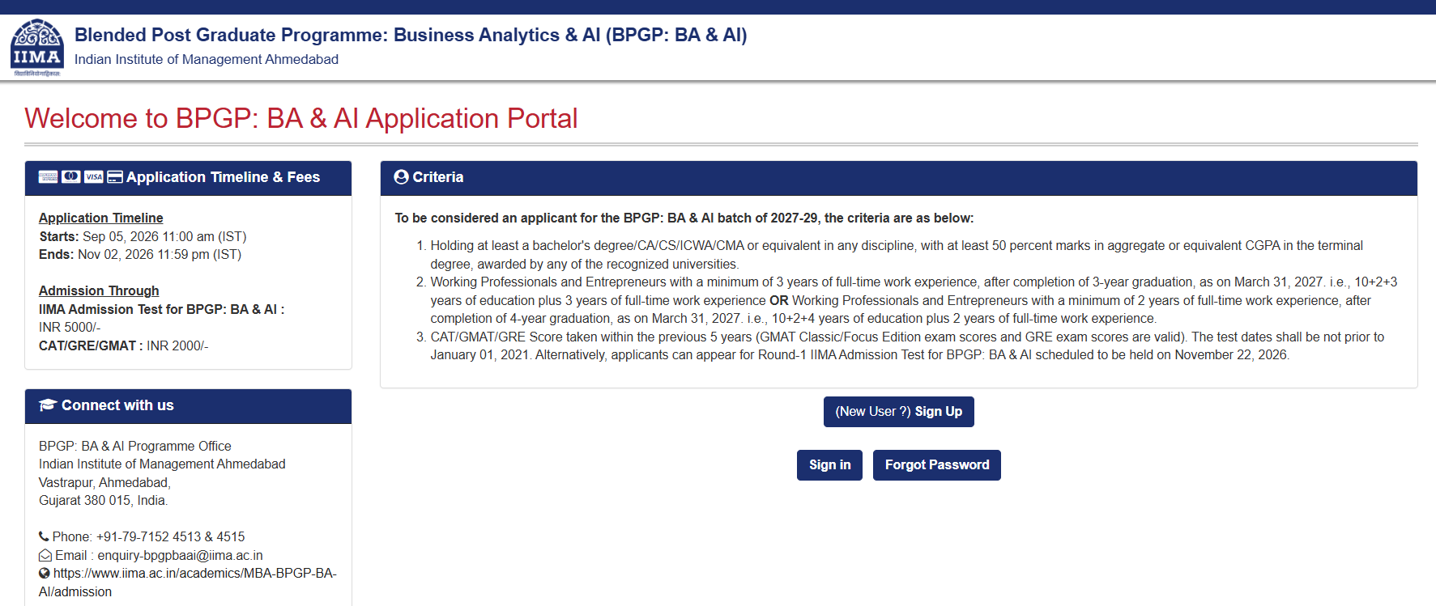Click the Welcome to BPGP Application Portal heading
The width and height of the screenshot is (1436, 606).
301,118
